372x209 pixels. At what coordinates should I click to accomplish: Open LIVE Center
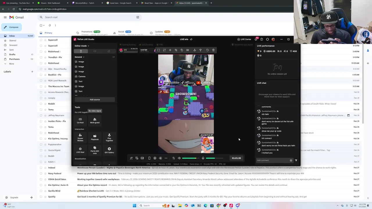coord(244,39)
